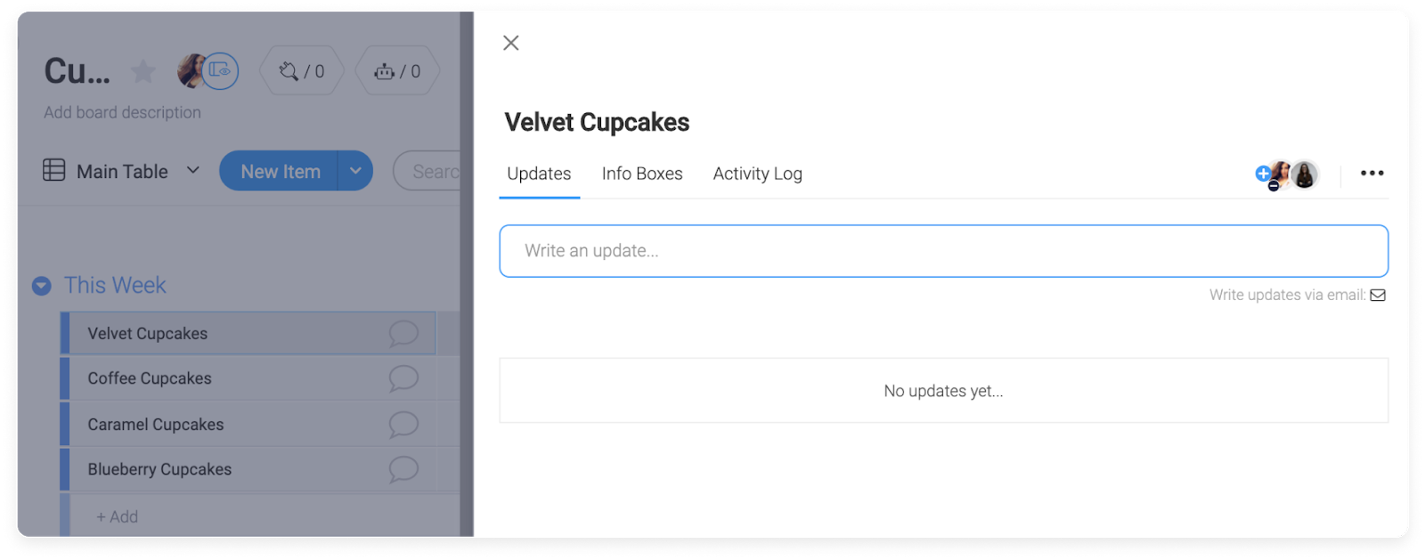Viewport: 1425px width, 560px height.
Task: Click the board members avatar icon
Action: click(208, 71)
